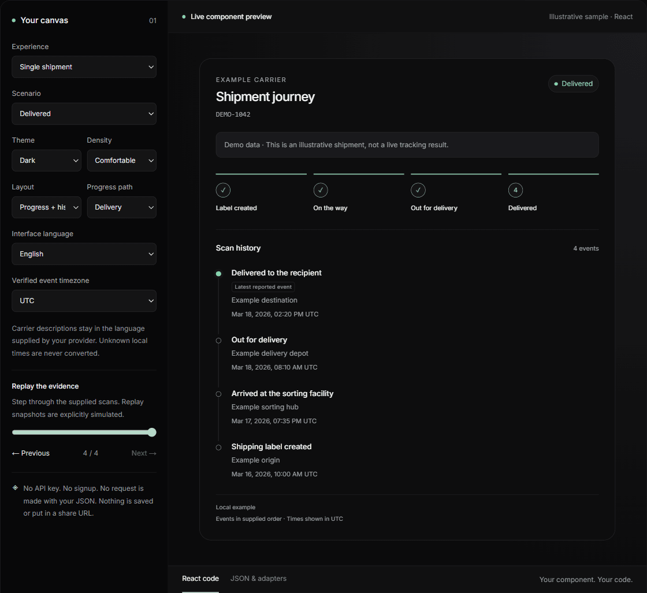This screenshot has width=647, height=593.
Task: Open the Scenario dropdown showing Delivered
Action: (84, 114)
